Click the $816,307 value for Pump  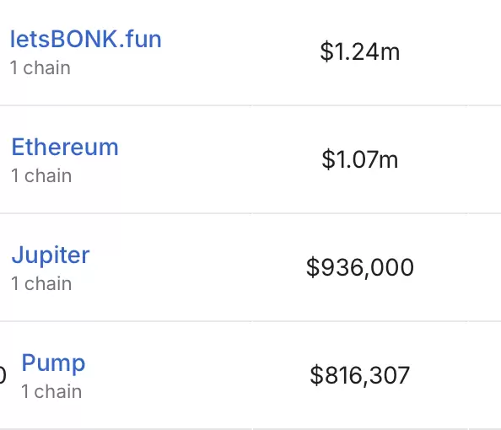360,375
